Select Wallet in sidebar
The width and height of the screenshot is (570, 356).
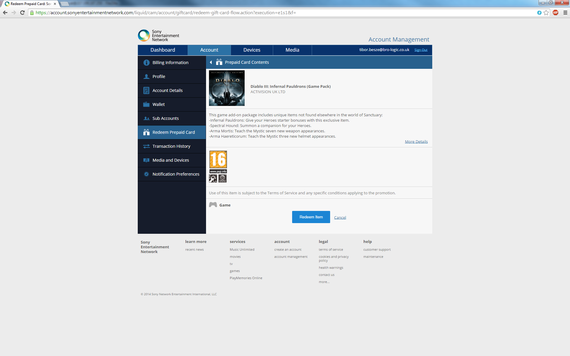click(172, 104)
